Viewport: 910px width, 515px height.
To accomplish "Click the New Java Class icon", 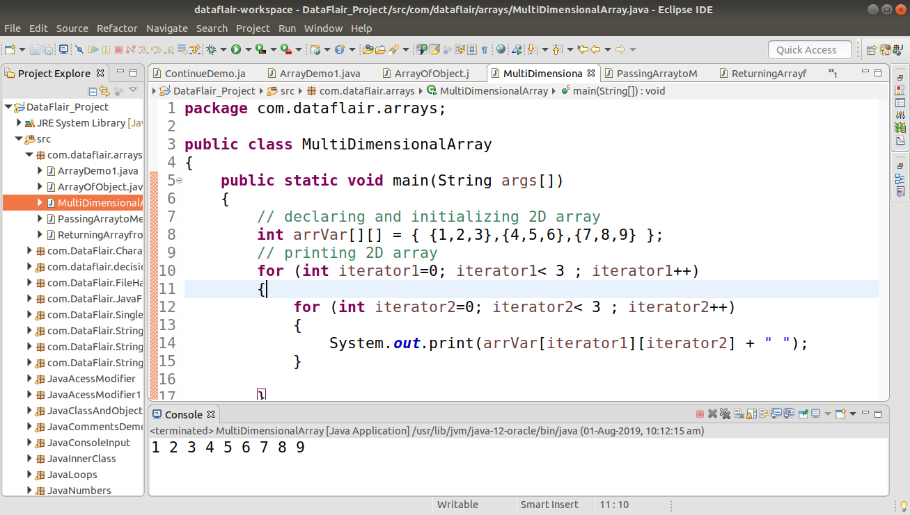I will pos(340,49).
